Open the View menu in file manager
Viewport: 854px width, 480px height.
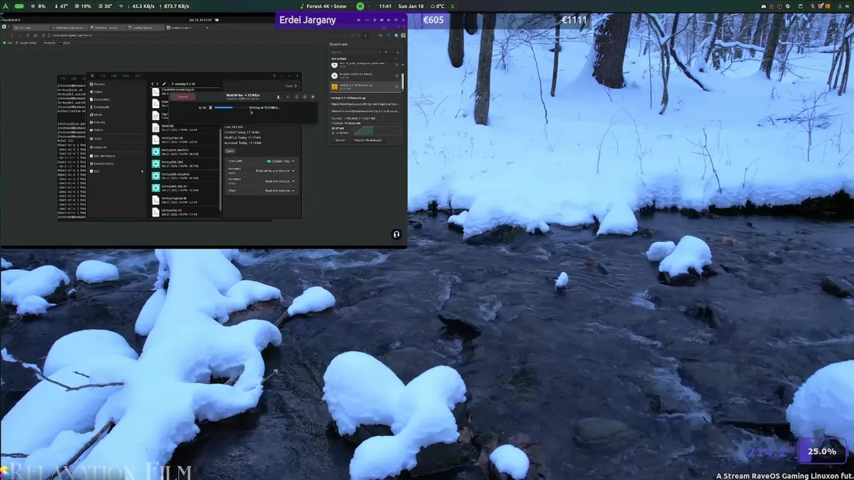point(125,75)
